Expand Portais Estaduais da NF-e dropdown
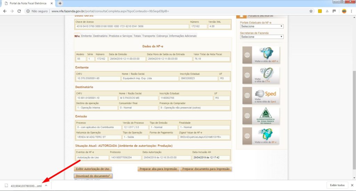This screenshot has height=191, width=356. click(261, 26)
